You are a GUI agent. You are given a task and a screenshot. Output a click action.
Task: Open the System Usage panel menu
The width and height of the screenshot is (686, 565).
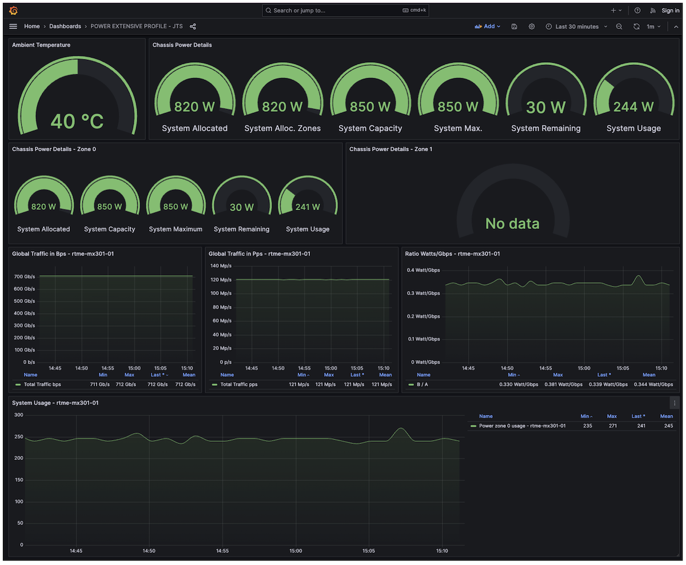(x=673, y=402)
